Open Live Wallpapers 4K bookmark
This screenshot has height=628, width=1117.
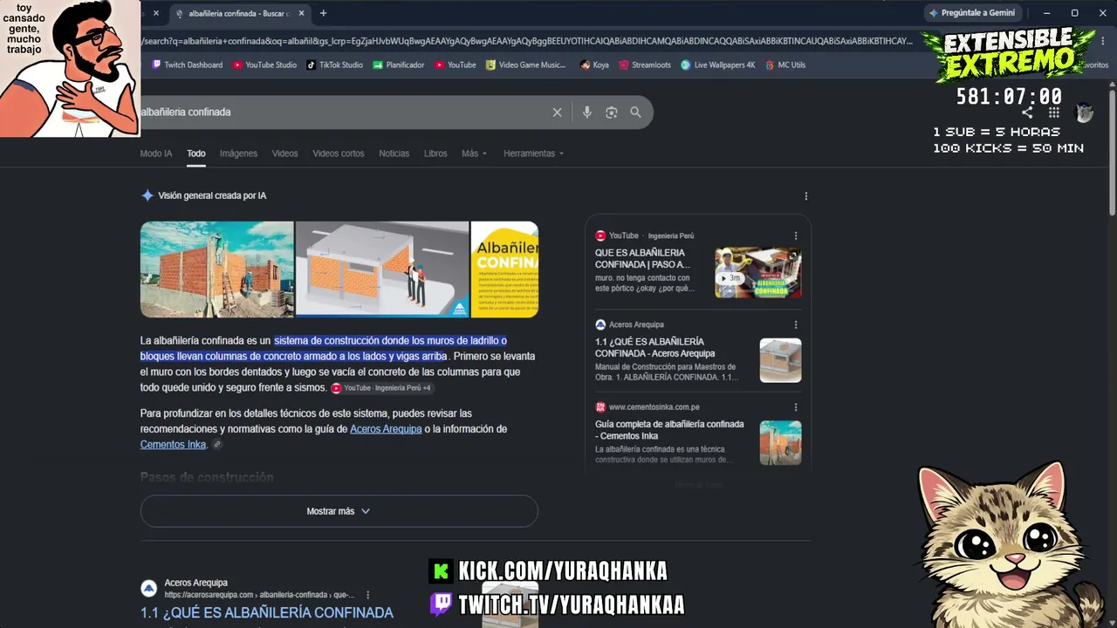click(x=718, y=65)
